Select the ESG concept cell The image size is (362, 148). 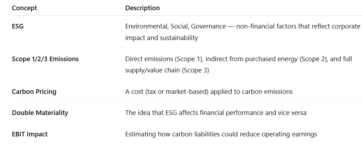[x=18, y=26]
